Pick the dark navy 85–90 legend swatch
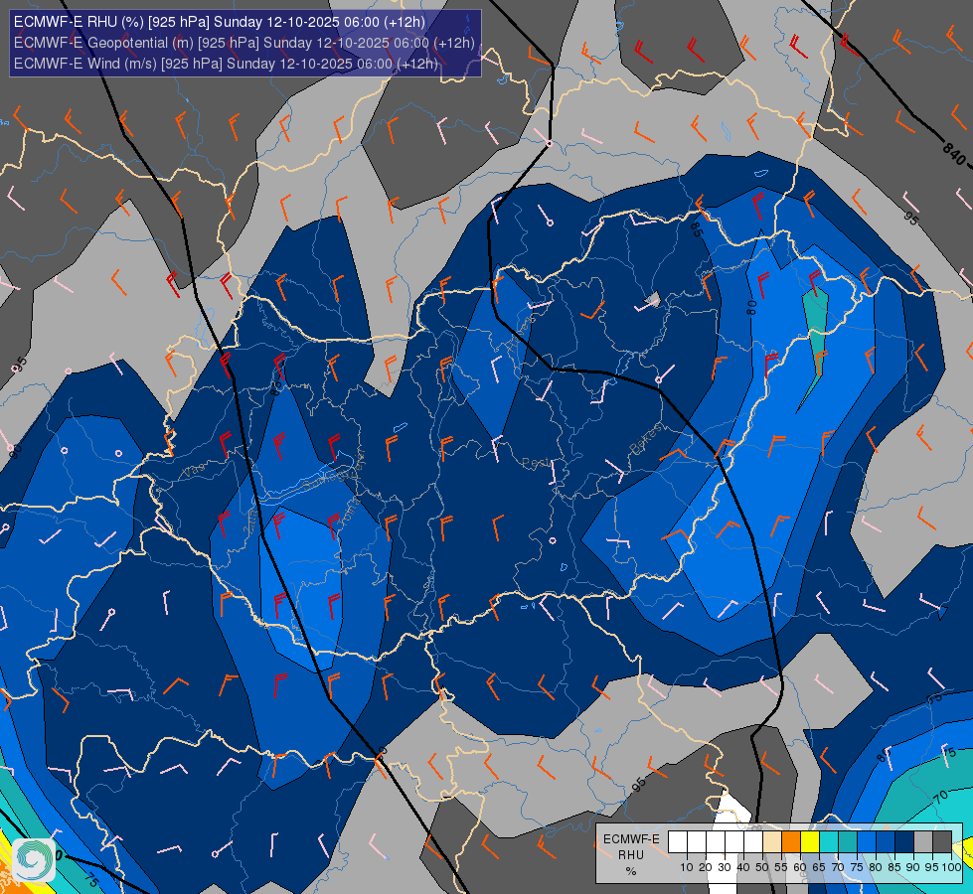 904,842
